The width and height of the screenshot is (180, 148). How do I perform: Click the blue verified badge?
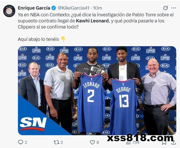54,8
